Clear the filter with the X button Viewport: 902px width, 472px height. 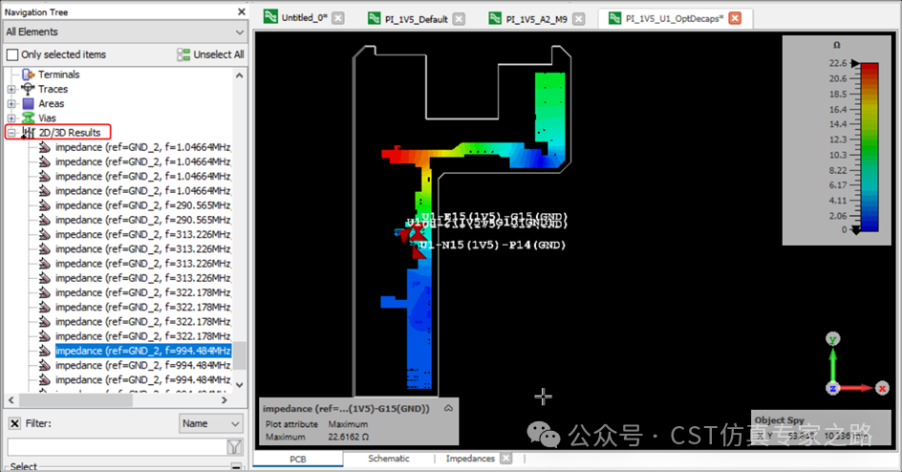(15, 423)
